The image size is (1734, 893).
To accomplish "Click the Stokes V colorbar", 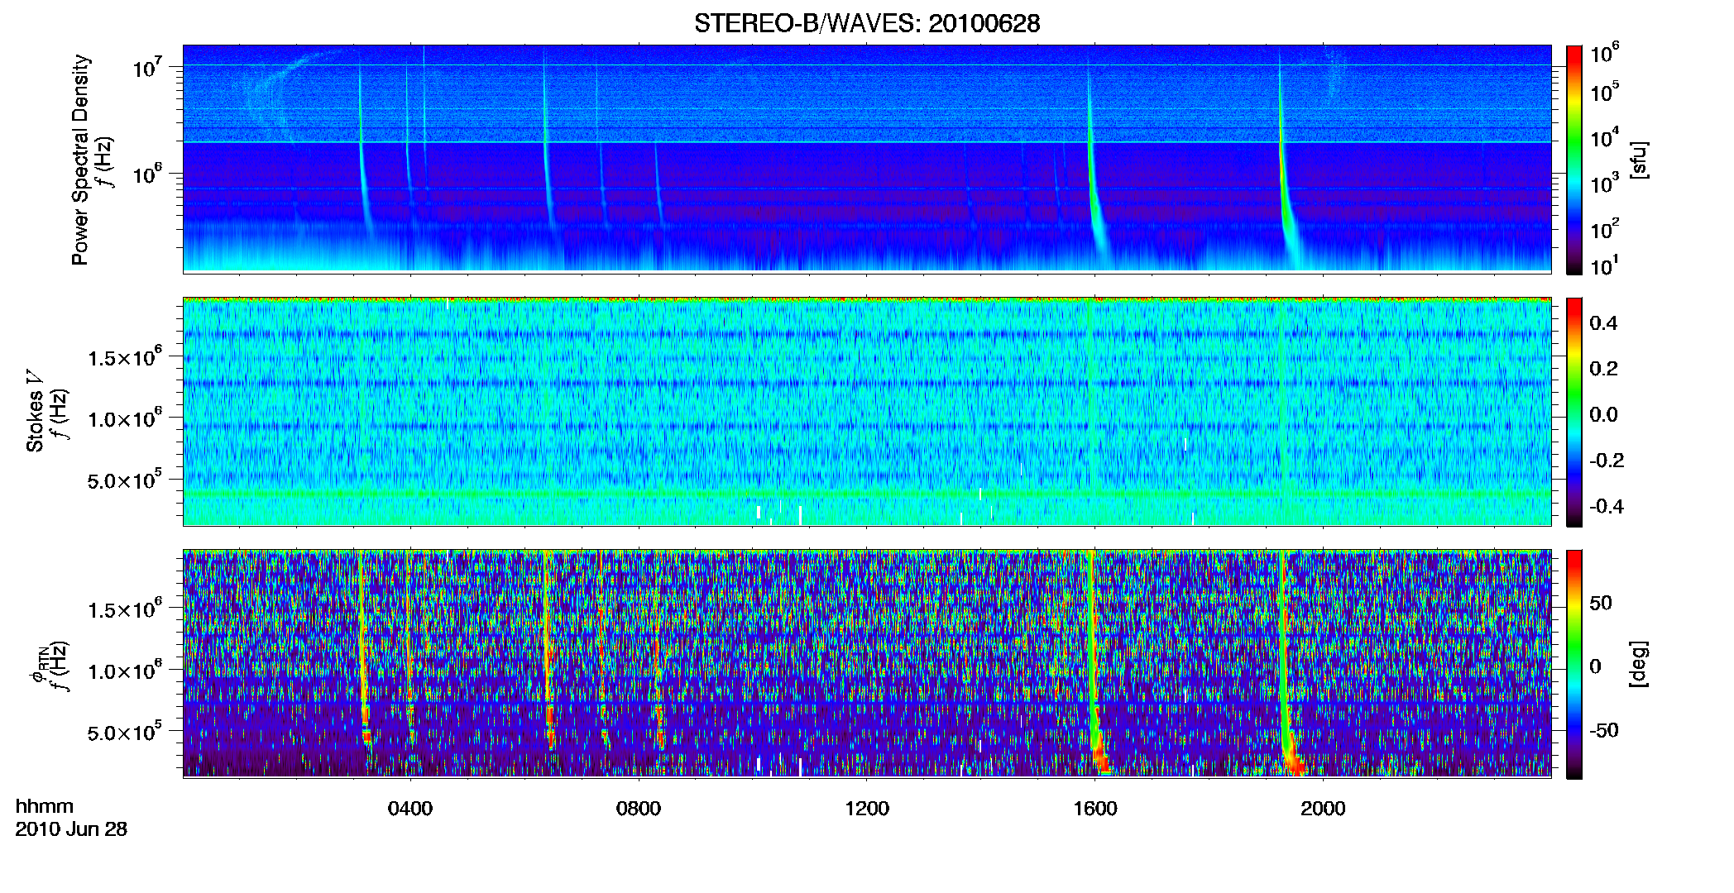I will pos(1574,412).
